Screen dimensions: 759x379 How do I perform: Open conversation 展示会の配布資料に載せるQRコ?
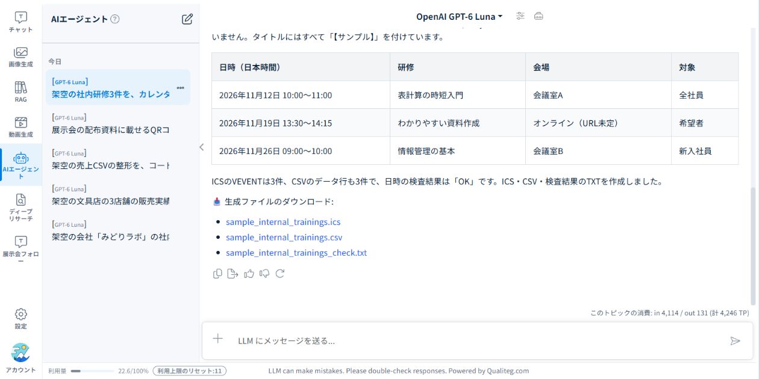point(118,123)
